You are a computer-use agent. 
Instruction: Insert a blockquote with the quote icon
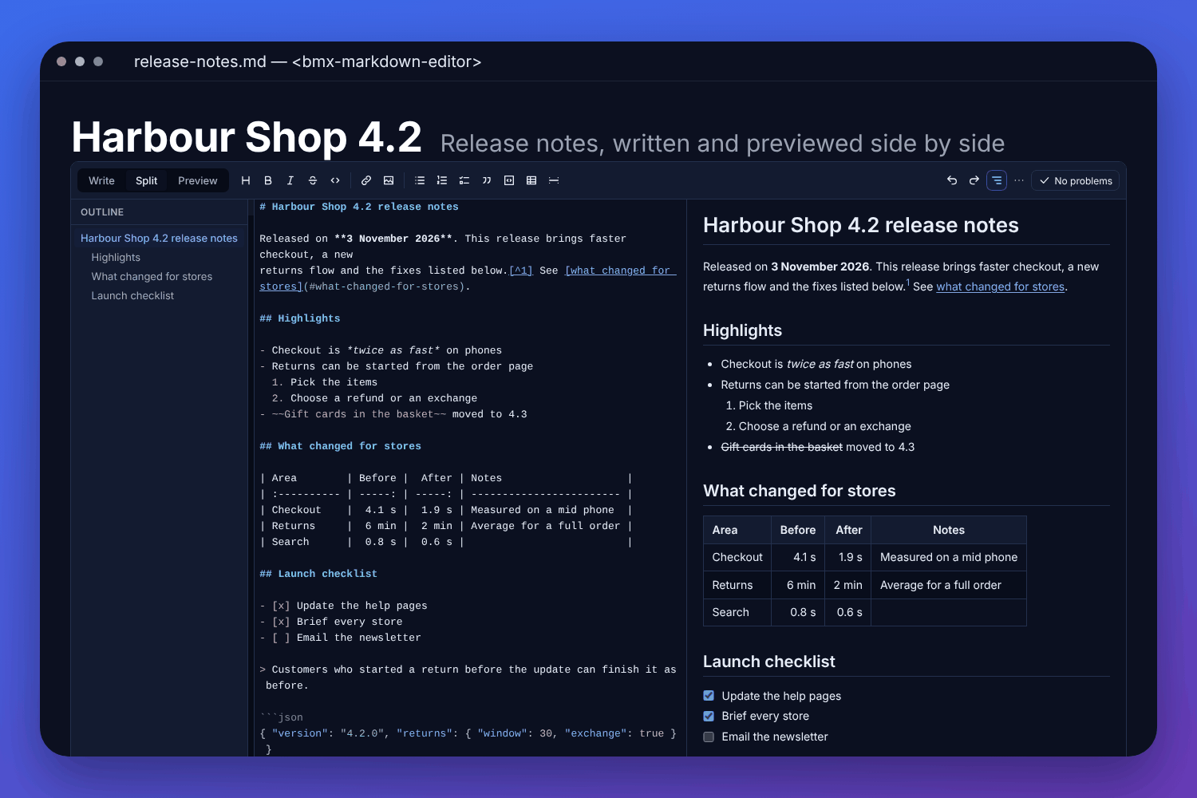[x=487, y=180]
